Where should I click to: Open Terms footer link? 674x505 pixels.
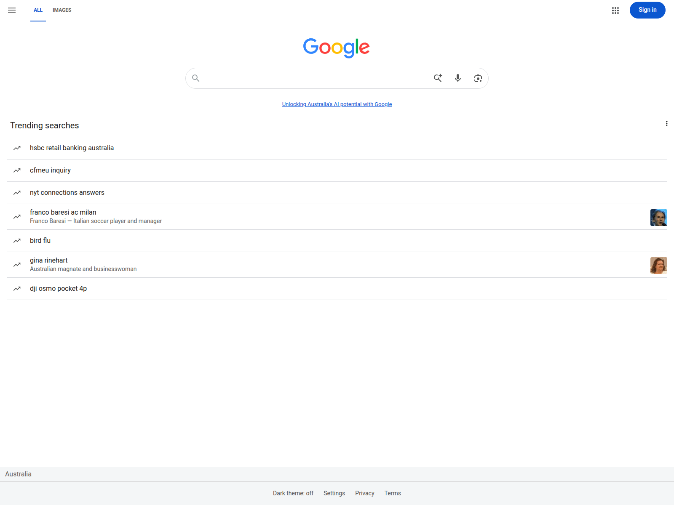(x=393, y=493)
